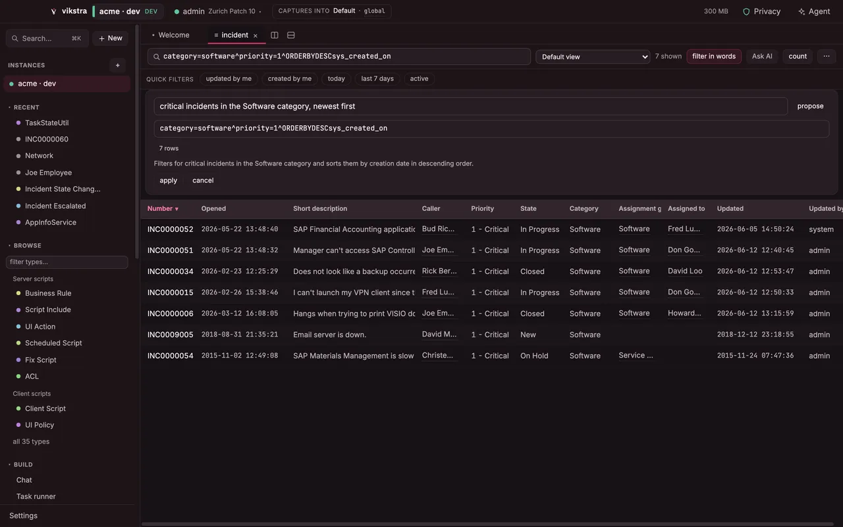
Task: Click the Ask AI button
Action: [x=762, y=57]
